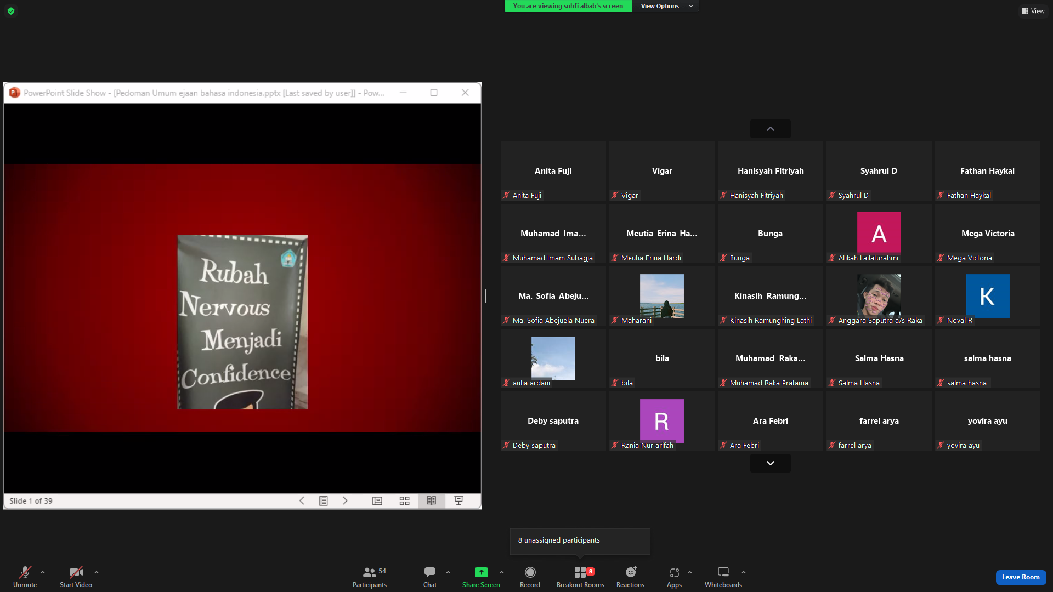Expand options arrow beside Whiteboards

coord(744,572)
